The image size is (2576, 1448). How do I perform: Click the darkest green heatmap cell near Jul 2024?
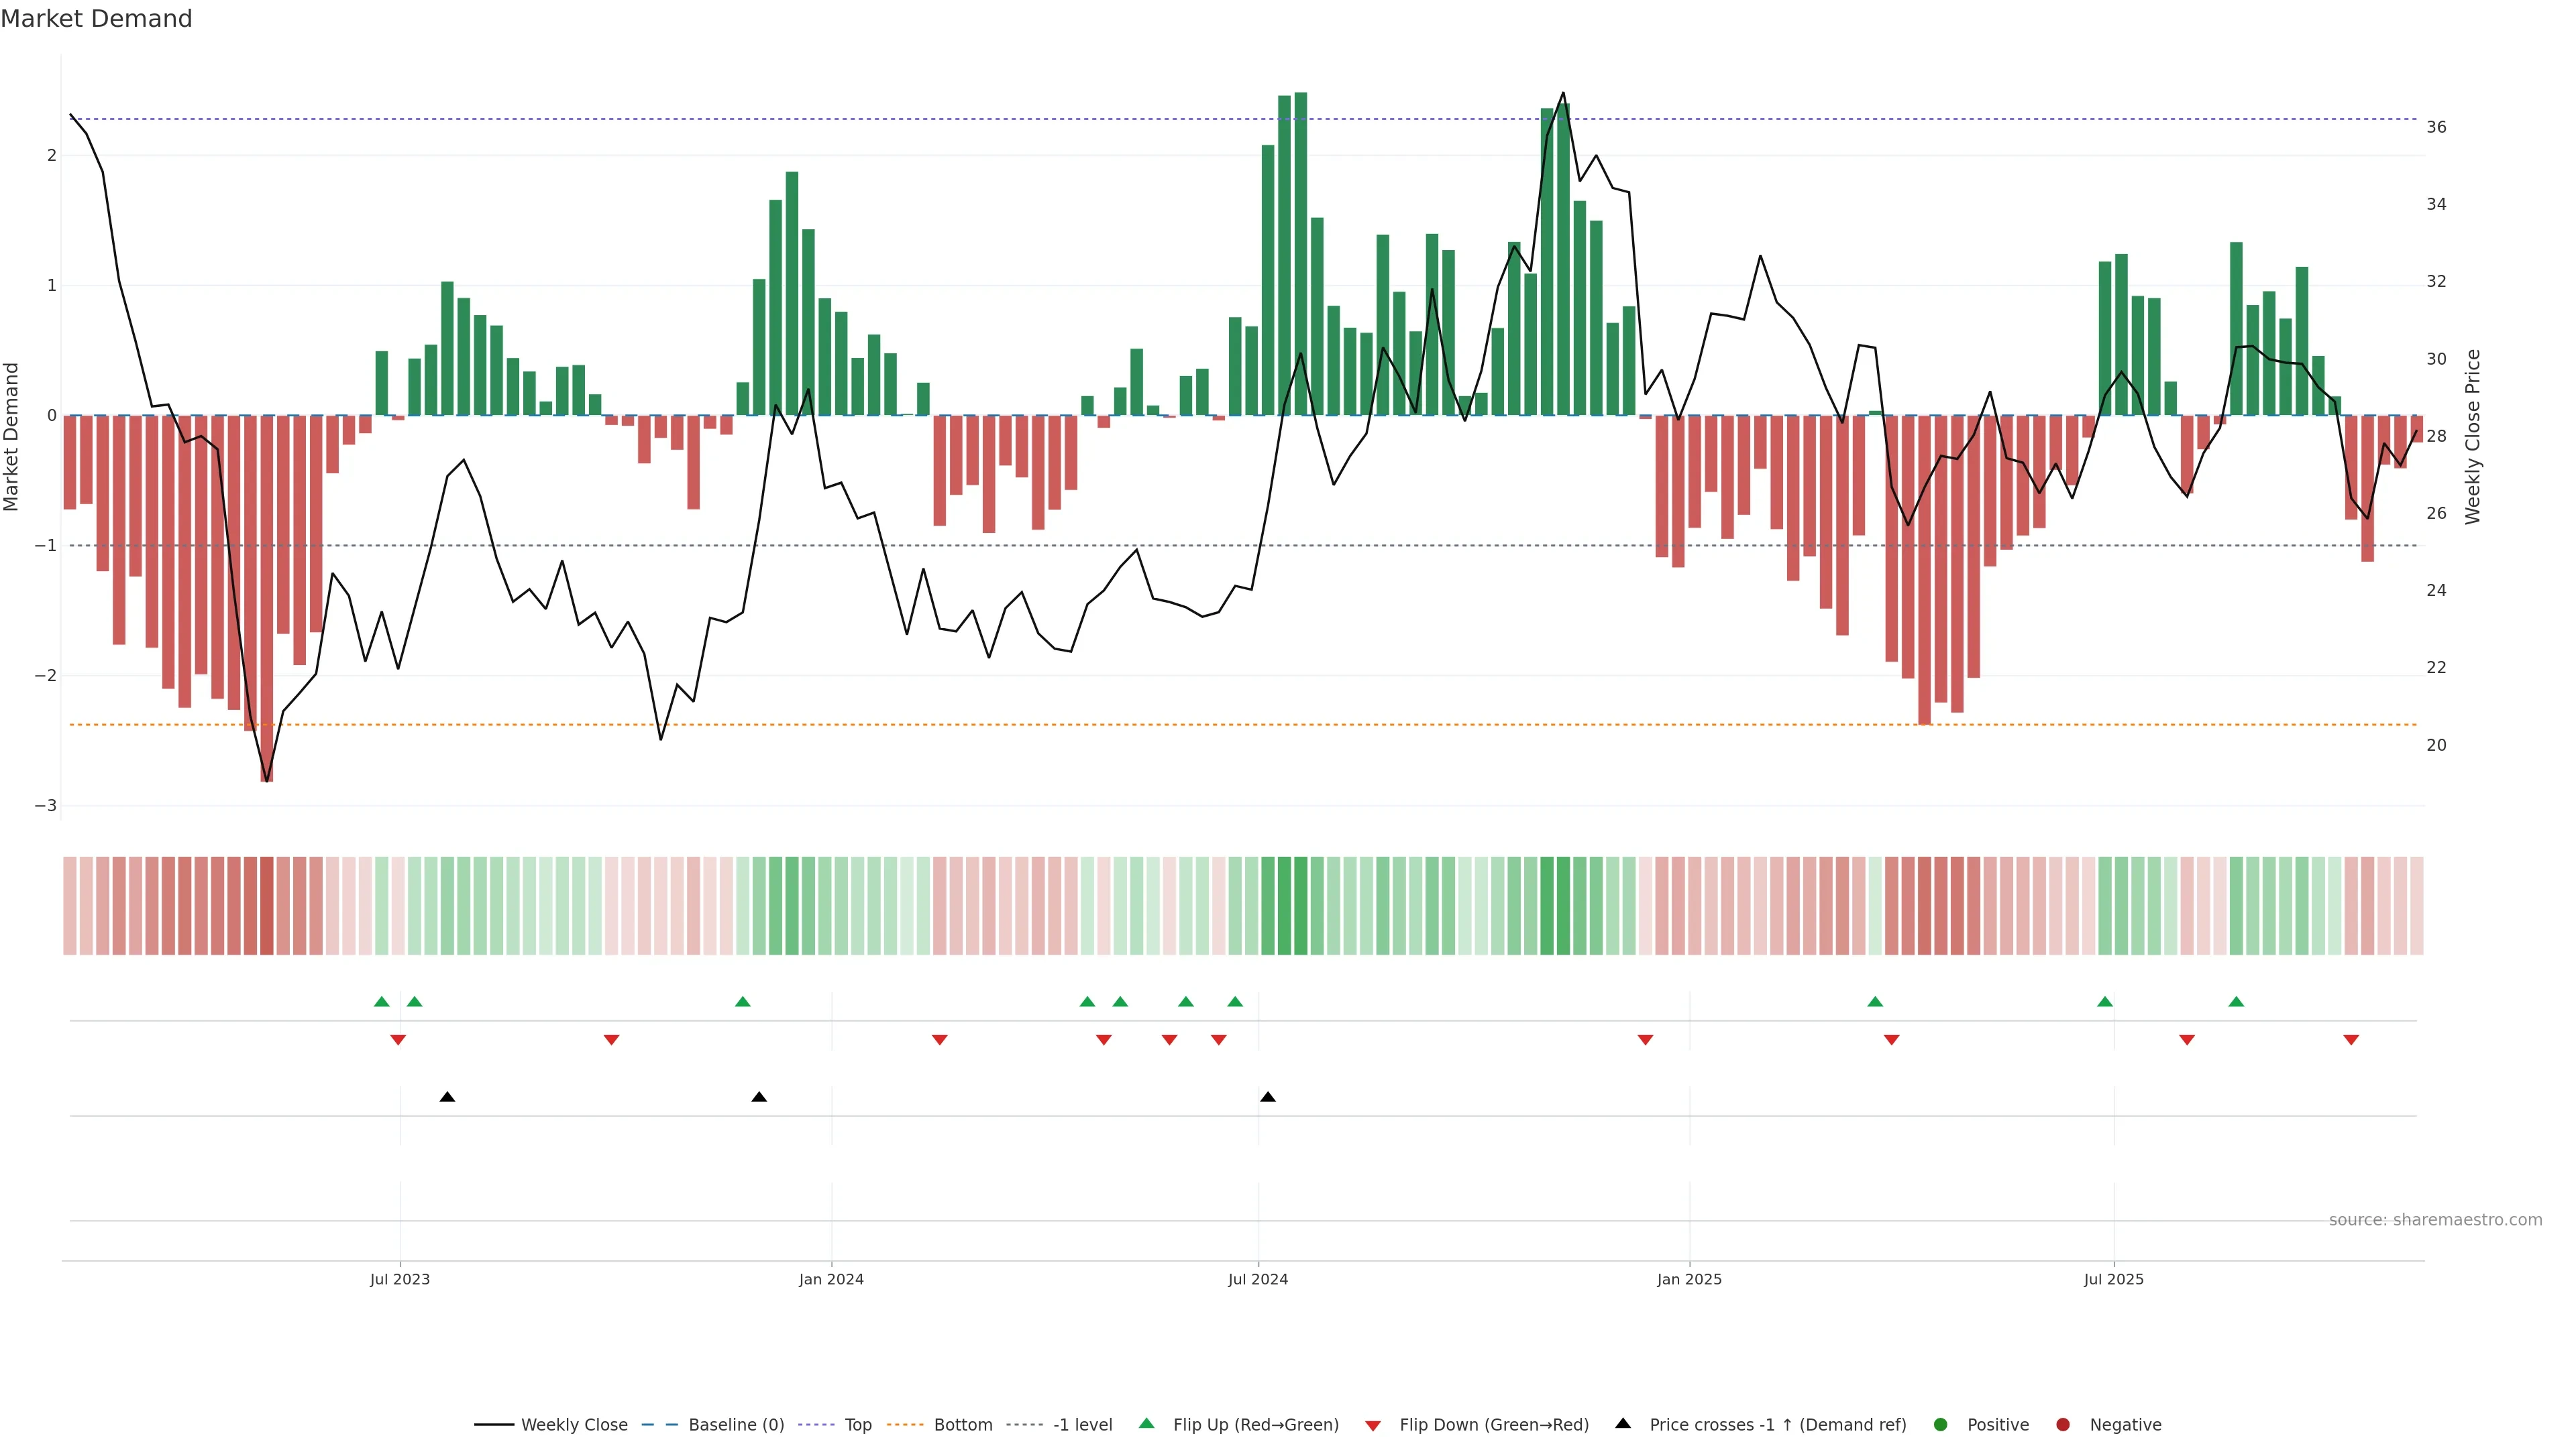click(1300, 906)
